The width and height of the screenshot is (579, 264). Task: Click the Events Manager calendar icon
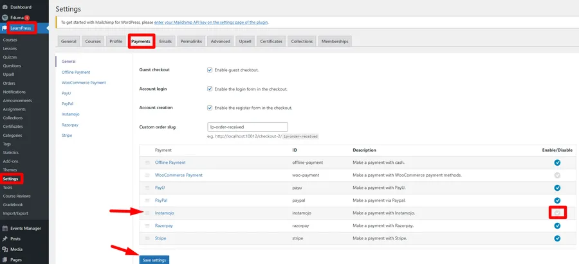[5, 228]
